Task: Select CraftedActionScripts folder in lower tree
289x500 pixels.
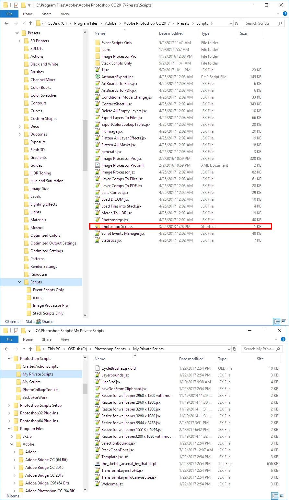Action: pyautogui.click(x=40, y=366)
